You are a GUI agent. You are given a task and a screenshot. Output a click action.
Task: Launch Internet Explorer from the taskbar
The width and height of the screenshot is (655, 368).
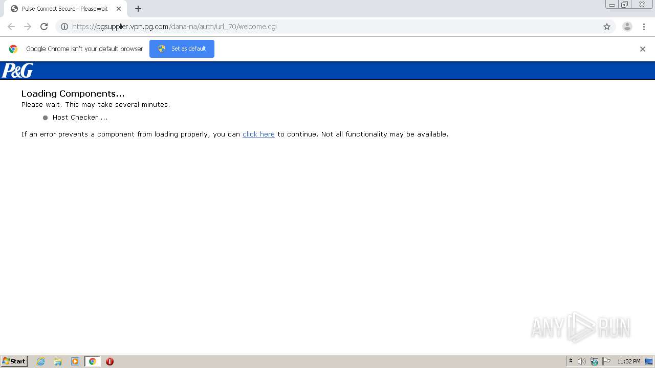point(41,361)
